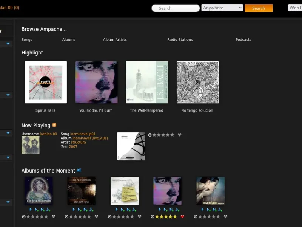The image size is (302, 227).
Task: Favorite the Digital Guilt album heart
Action: [x=225, y=216]
